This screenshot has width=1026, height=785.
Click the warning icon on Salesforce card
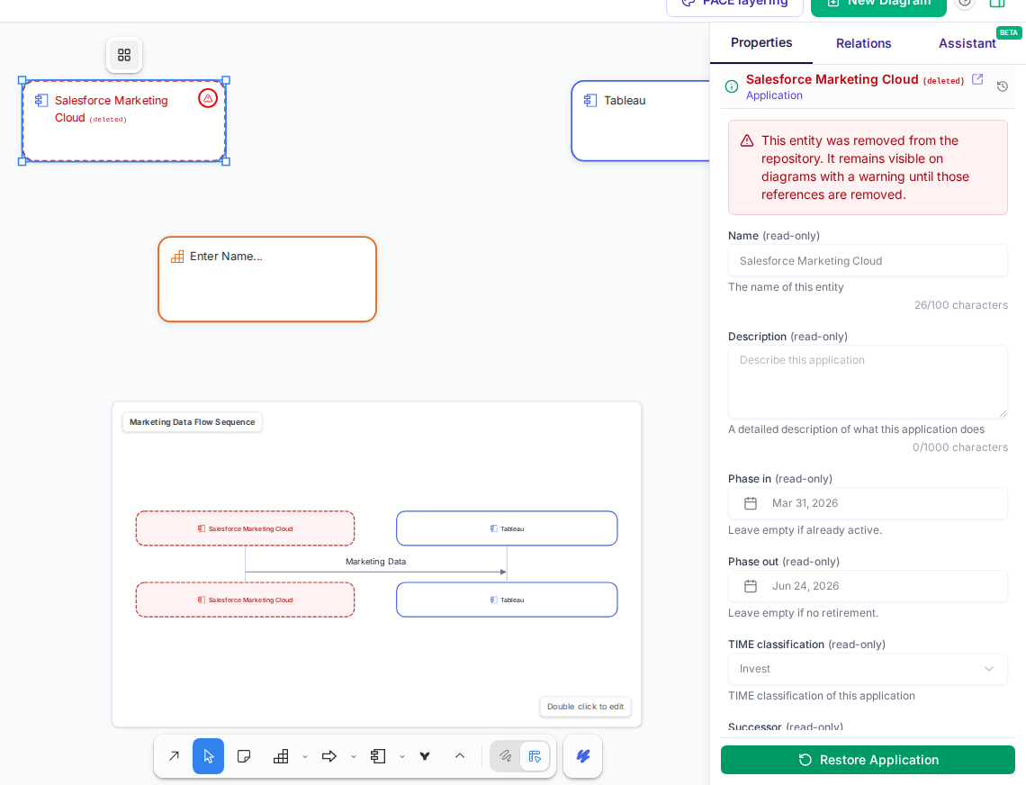[208, 99]
